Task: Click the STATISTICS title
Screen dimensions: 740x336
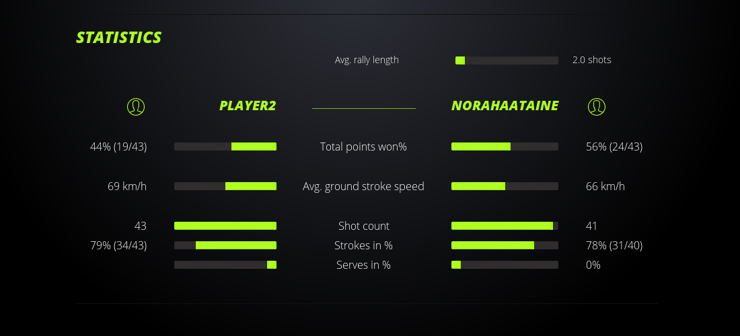Action: click(x=119, y=38)
